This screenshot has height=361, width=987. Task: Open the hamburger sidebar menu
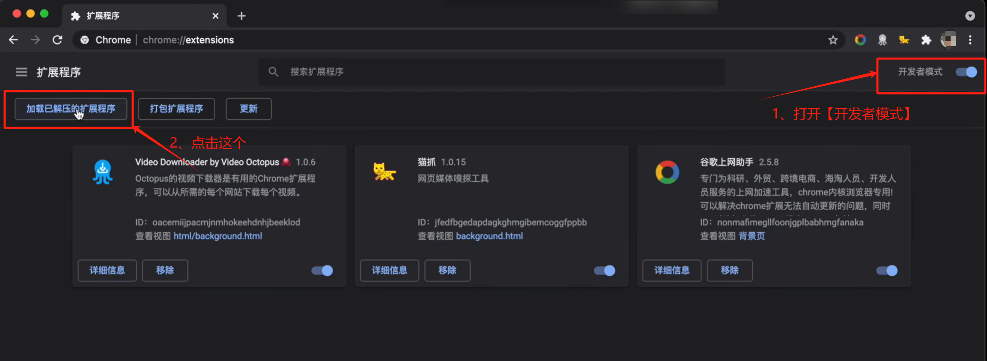(x=21, y=72)
